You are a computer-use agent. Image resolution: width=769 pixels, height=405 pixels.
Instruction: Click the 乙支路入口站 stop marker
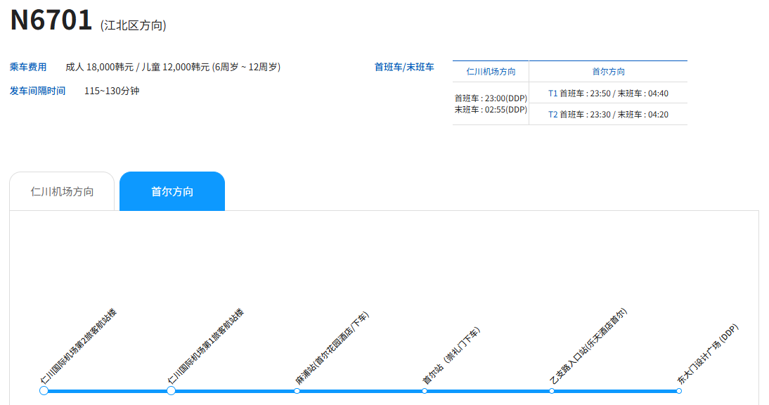pos(552,390)
